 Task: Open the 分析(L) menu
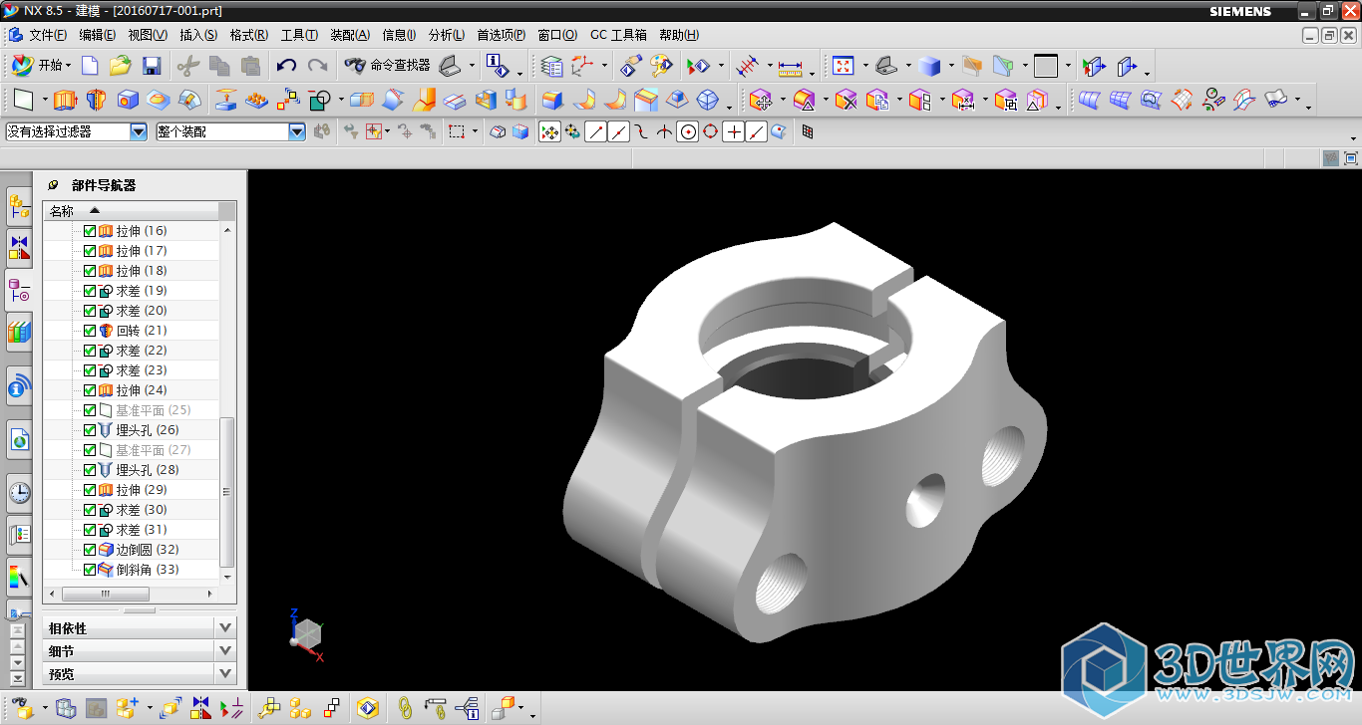(447, 35)
